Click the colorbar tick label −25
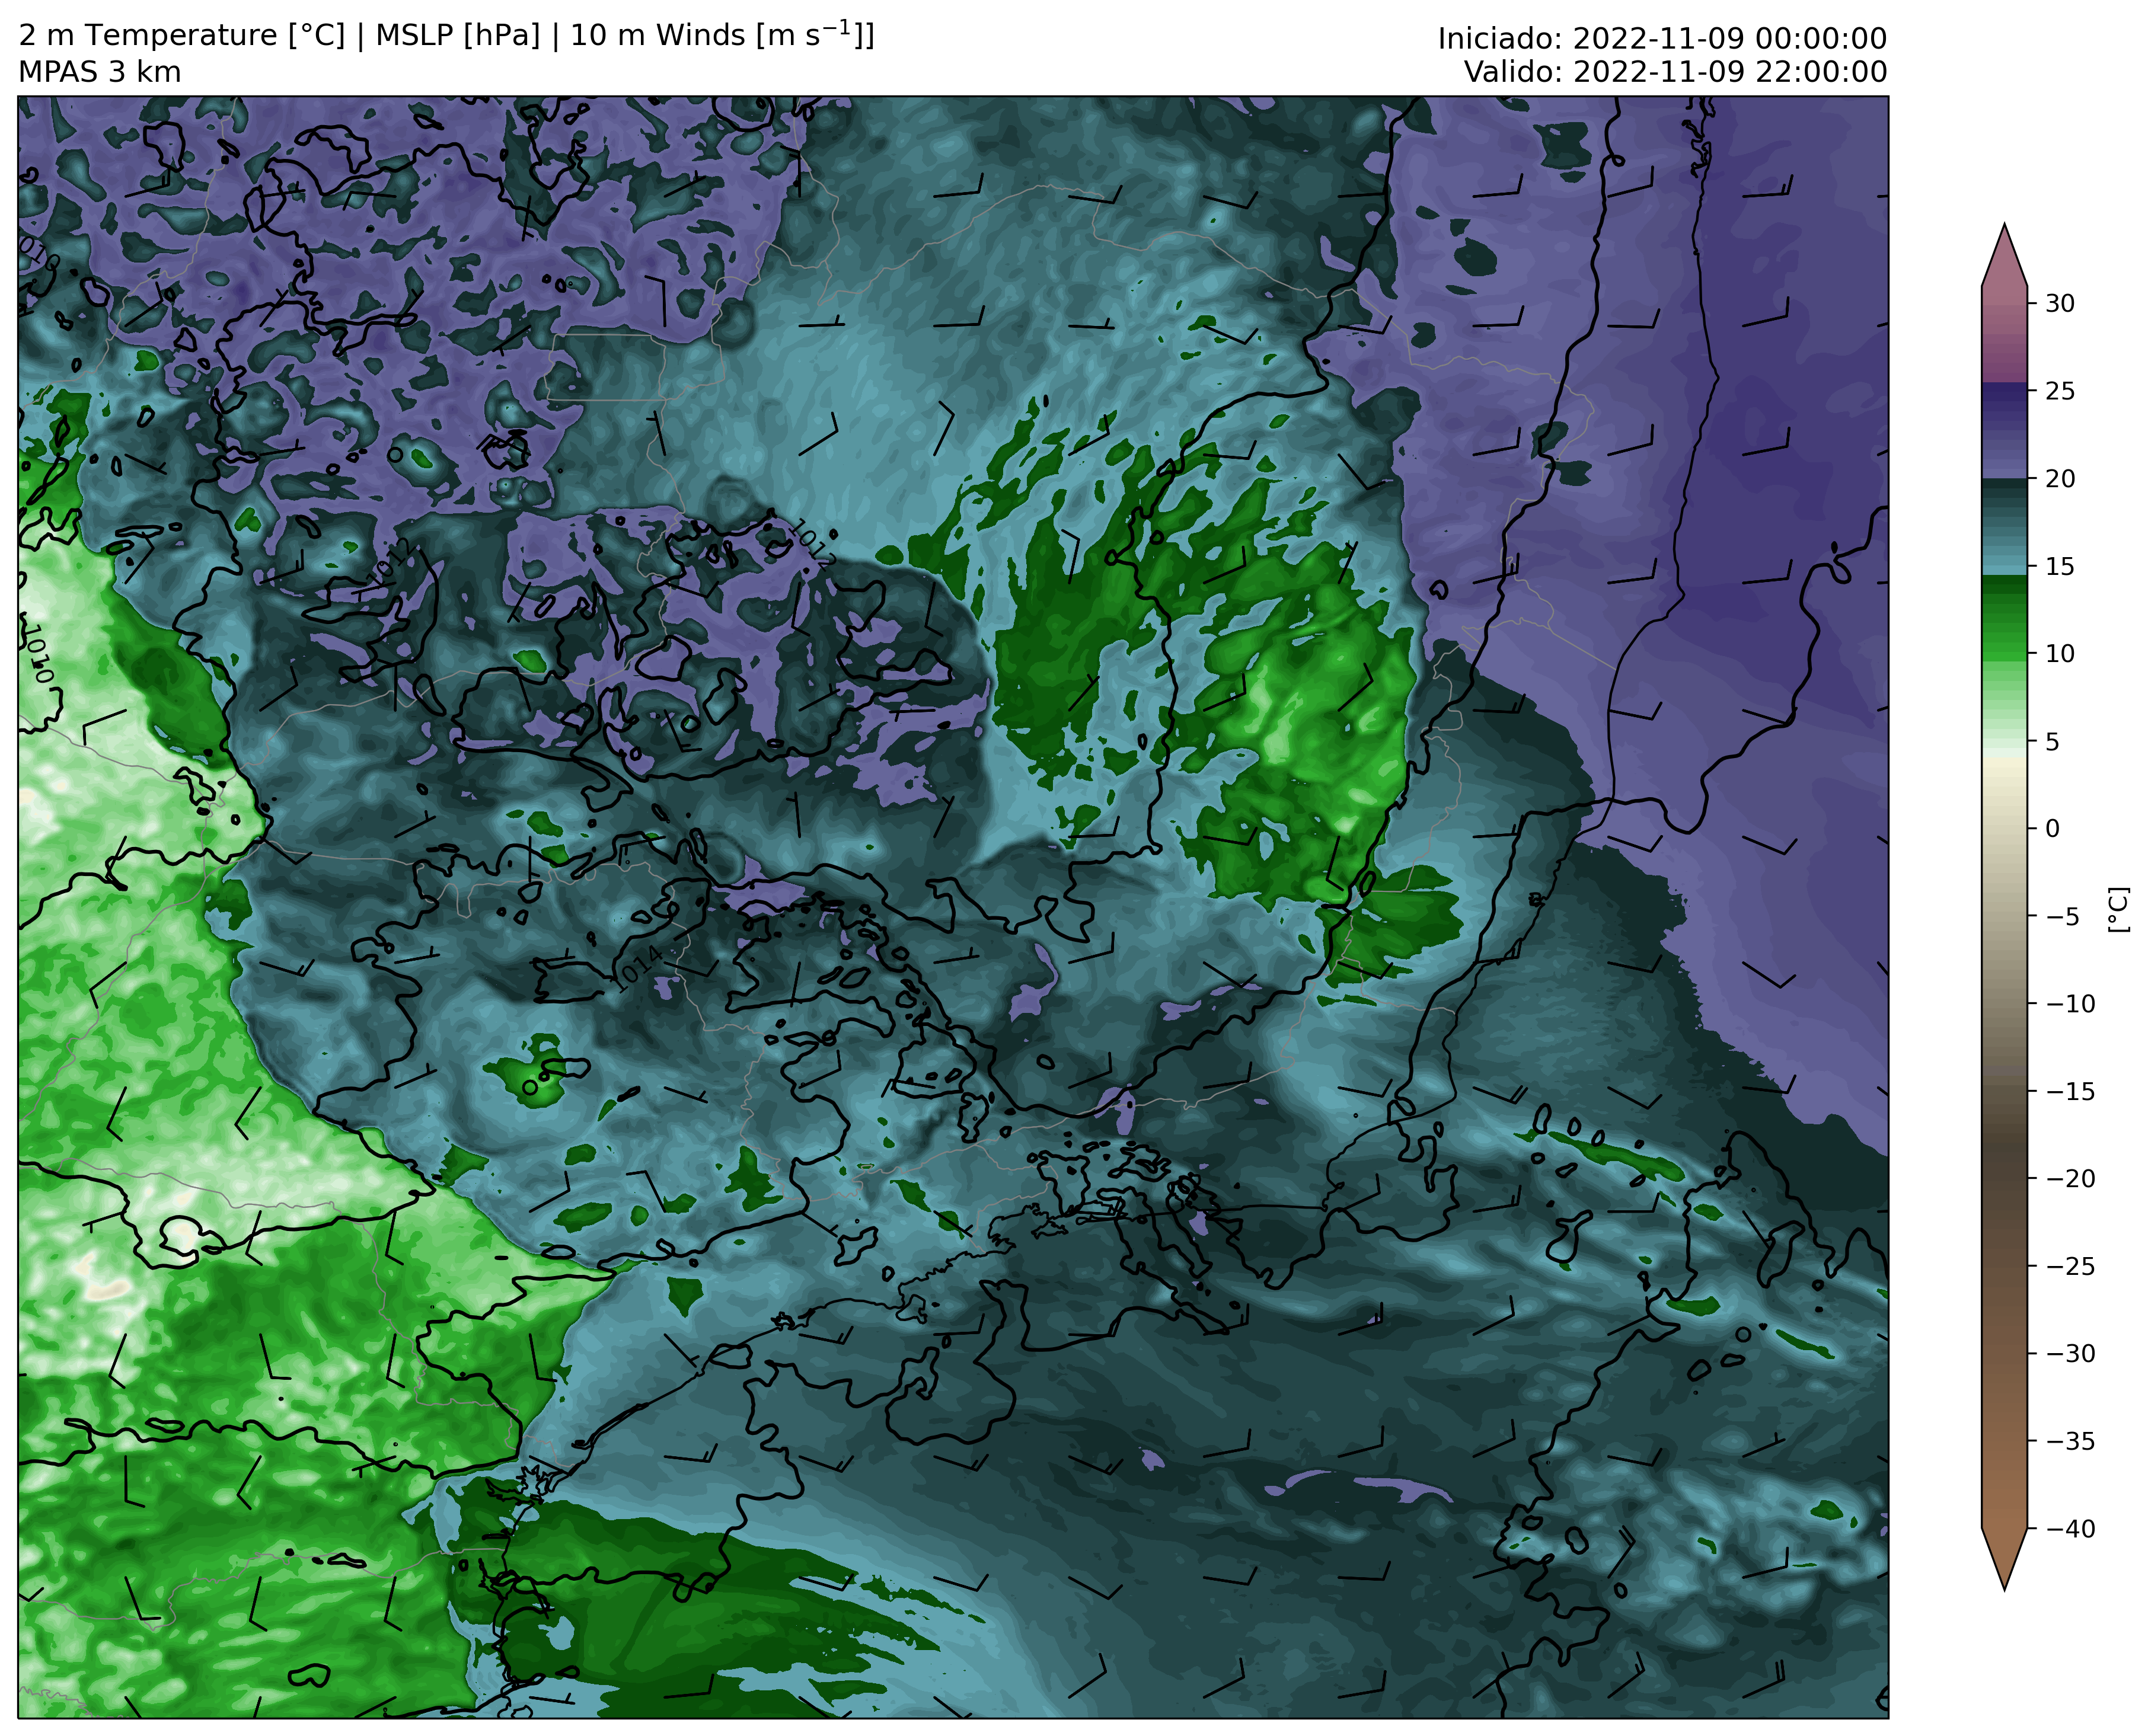This screenshot has width=2148, height=1736. tap(2069, 1266)
